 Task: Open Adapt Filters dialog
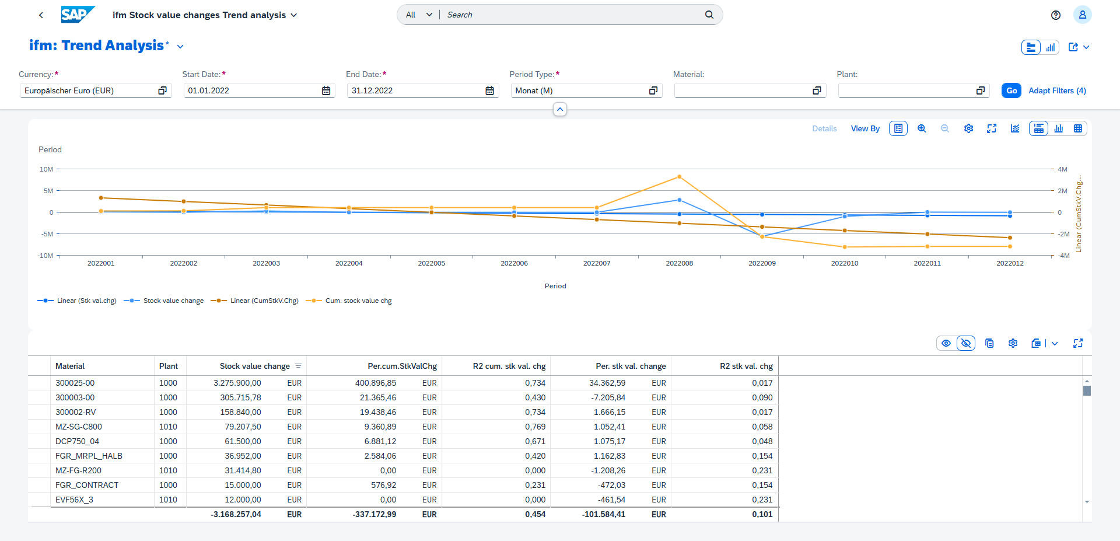click(1057, 90)
